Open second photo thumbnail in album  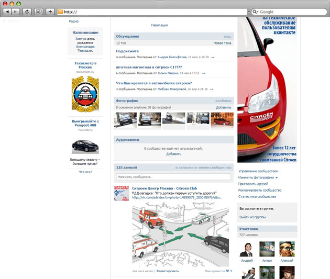pos(149,119)
